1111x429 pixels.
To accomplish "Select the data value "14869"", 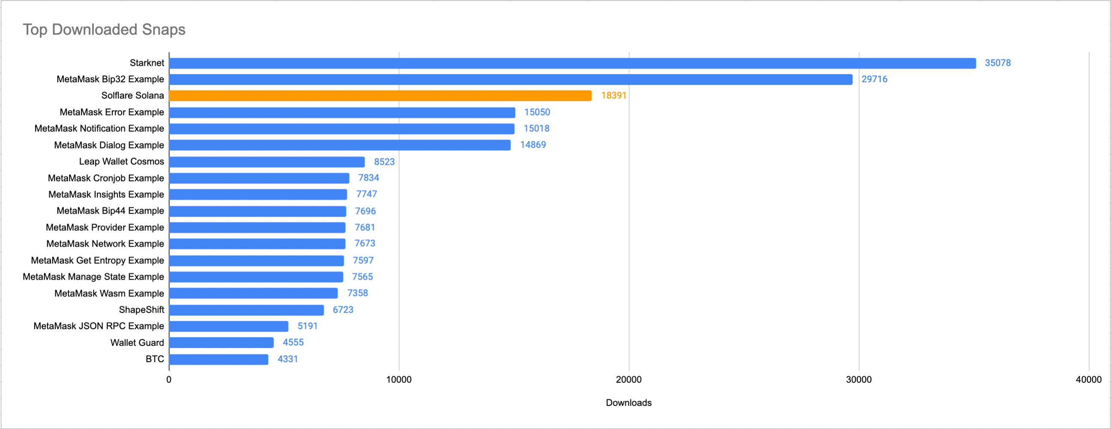I will click(533, 145).
